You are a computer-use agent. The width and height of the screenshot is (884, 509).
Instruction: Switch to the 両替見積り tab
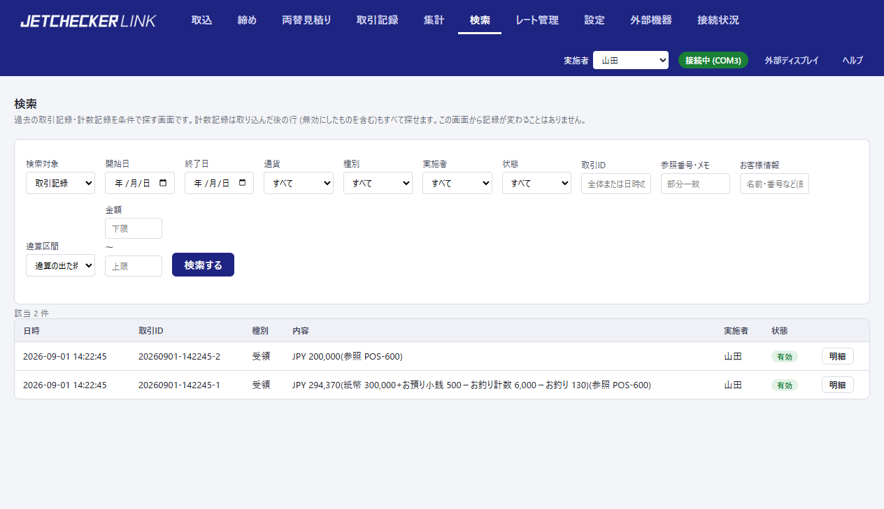tap(306, 20)
